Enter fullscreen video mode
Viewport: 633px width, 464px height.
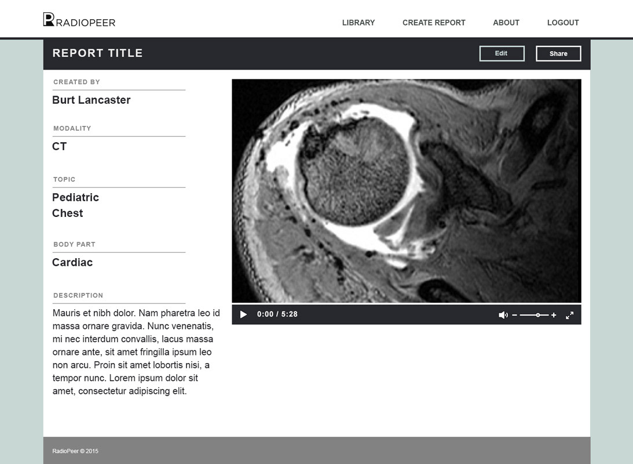570,316
